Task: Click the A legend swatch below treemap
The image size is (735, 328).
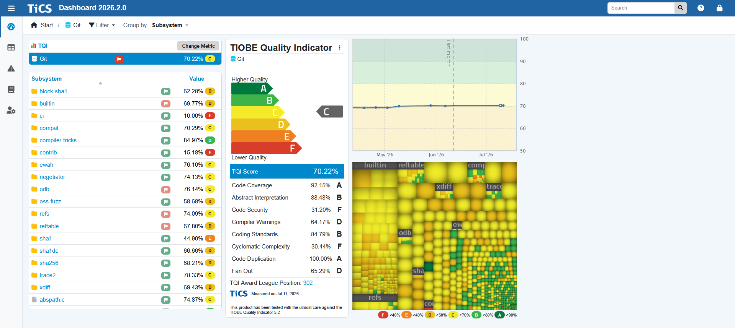Action: pyautogui.click(x=499, y=315)
